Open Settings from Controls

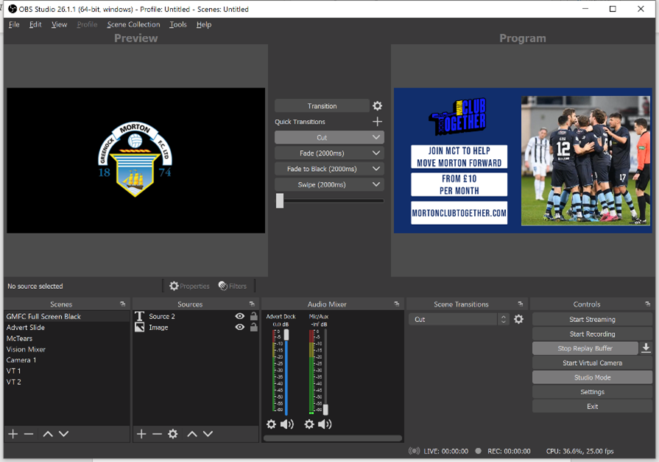click(592, 392)
